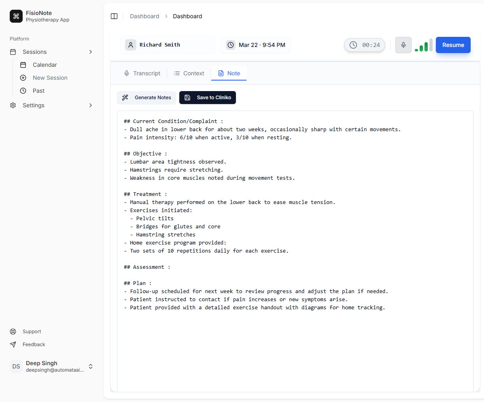Click the Calendar item icon

pos(23,65)
